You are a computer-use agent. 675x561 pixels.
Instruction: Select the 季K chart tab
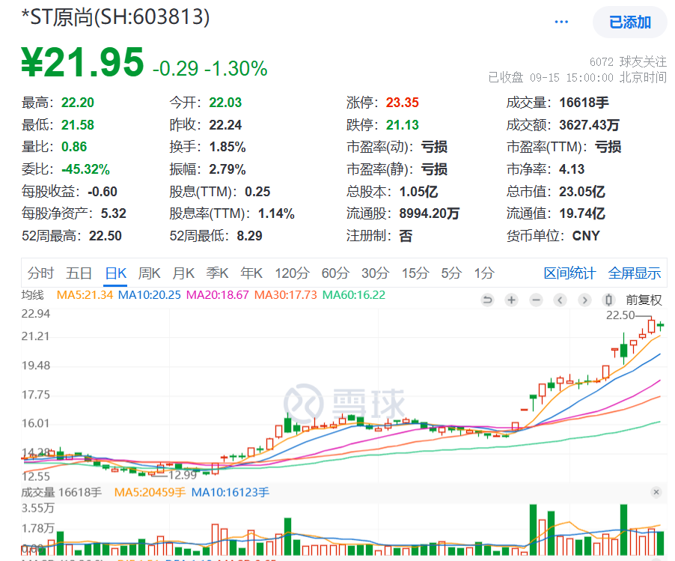(218, 273)
